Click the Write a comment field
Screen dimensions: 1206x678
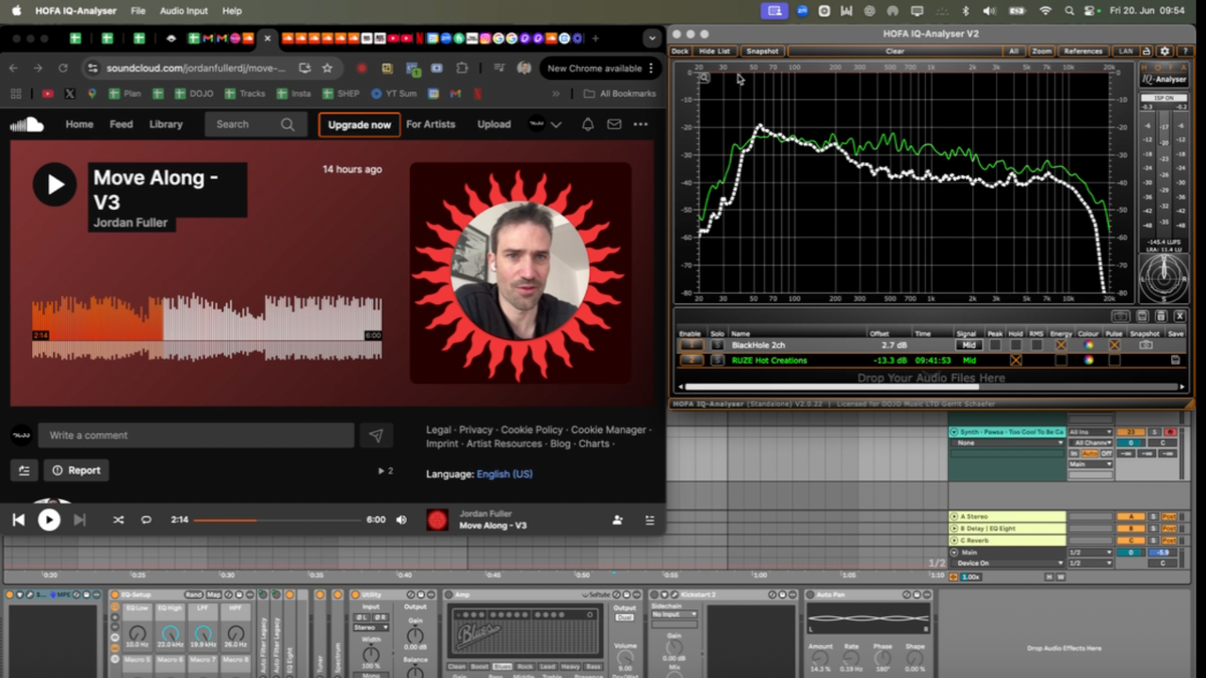tap(196, 435)
